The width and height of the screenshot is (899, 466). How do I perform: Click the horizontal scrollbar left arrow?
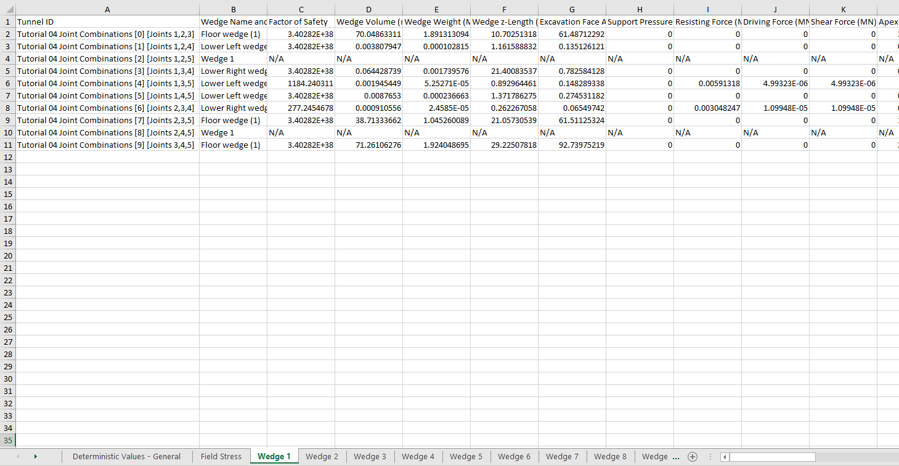click(725, 457)
